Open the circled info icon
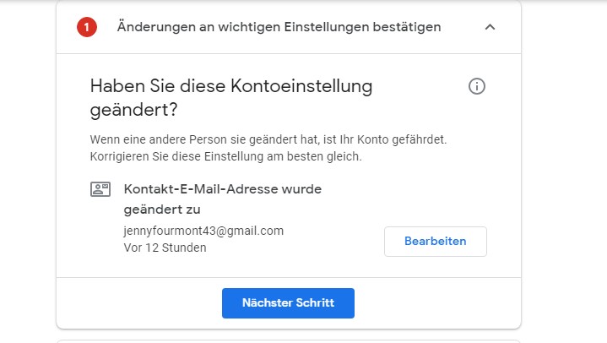607x343 pixels. tap(476, 86)
